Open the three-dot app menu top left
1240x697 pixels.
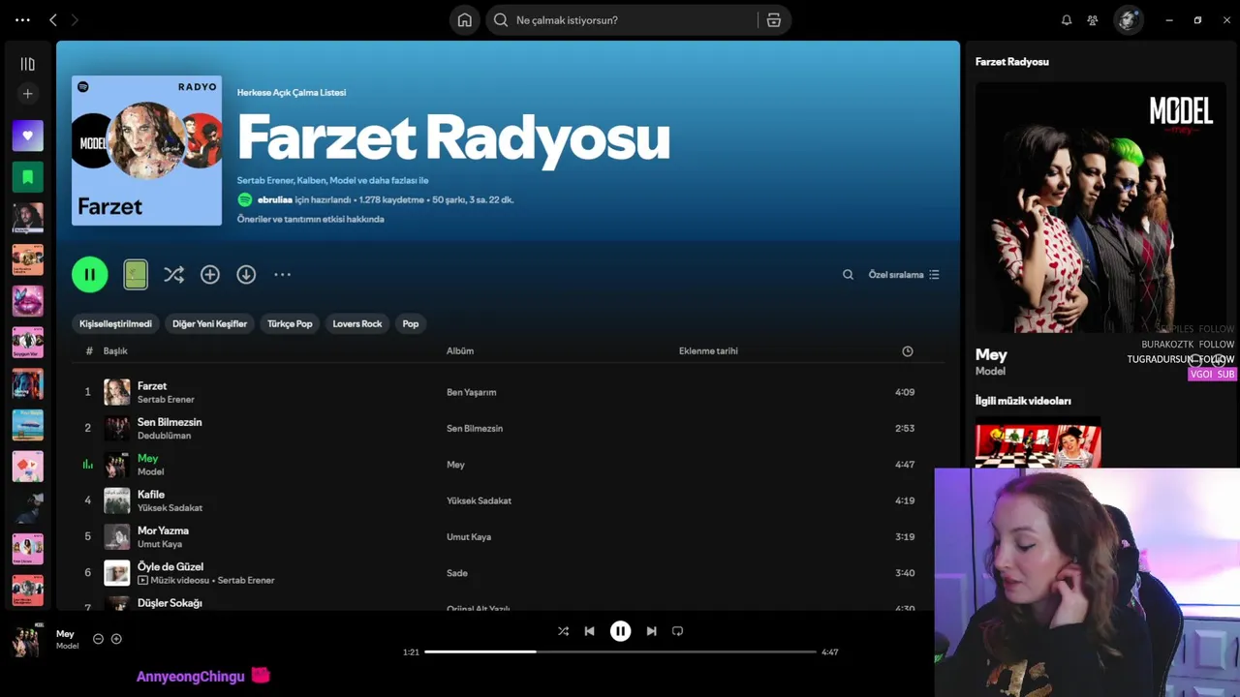pyautogui.click(x=22, y=19)
